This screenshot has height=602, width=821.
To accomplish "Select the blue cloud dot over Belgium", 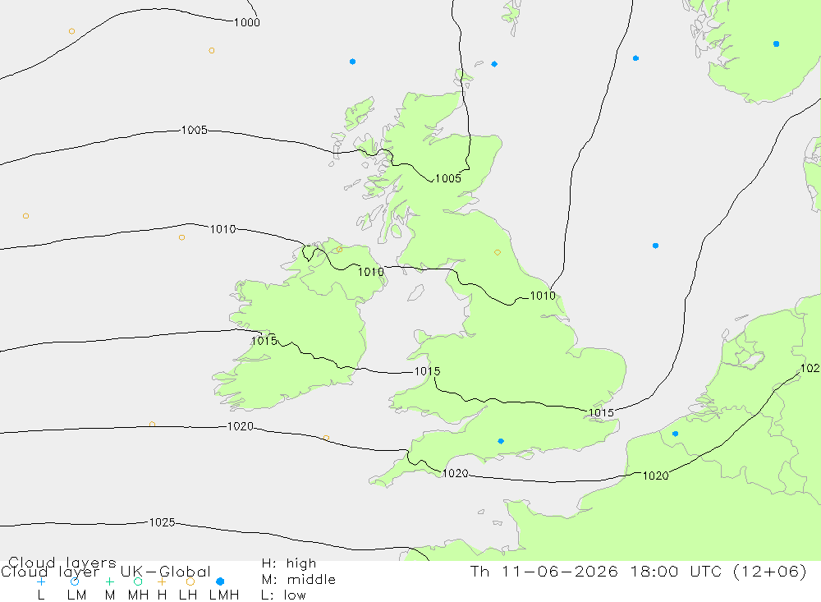I will click(675, 434).
